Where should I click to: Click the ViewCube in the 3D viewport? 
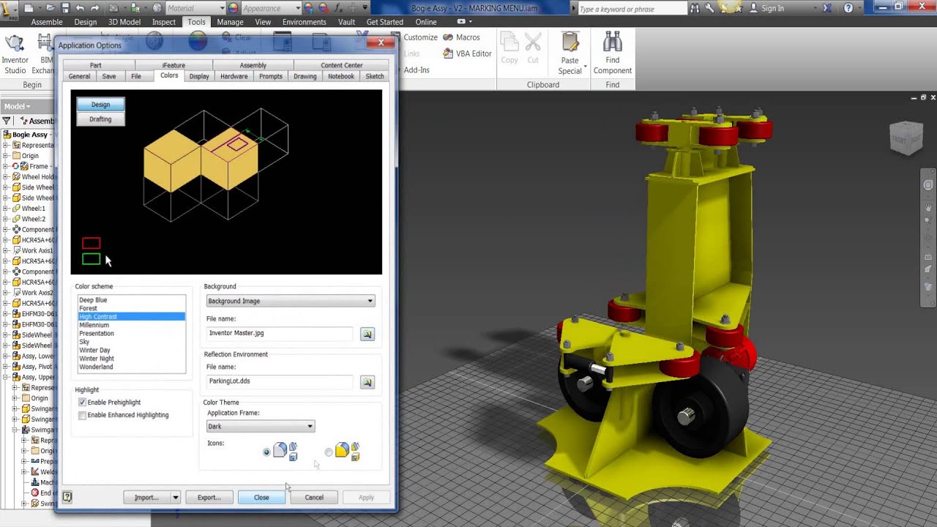click(x=905, y=138)
